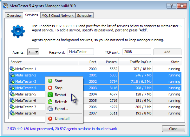The width and height of the screenshot is (190, 137).
Task: Click the Close button at bottom
Action: click(174, 129)
